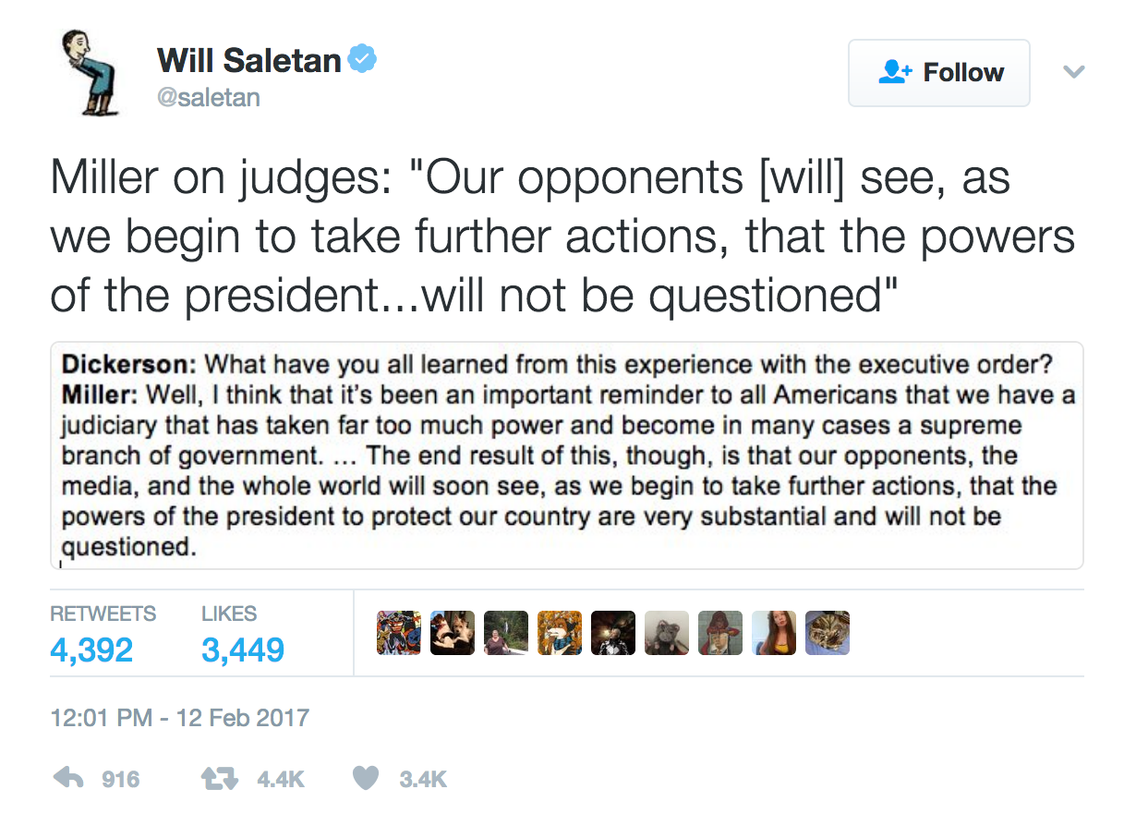The image size is (1136, 826).
Task: Open the orange cartoon fox avatar
Action: pos(560,633)
